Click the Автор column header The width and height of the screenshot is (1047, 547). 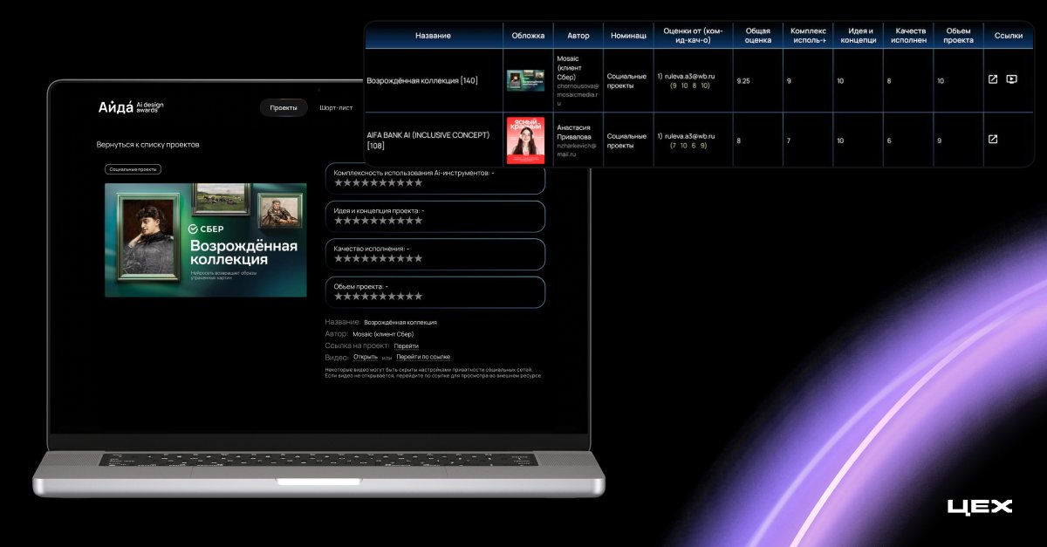pos(578,36)
